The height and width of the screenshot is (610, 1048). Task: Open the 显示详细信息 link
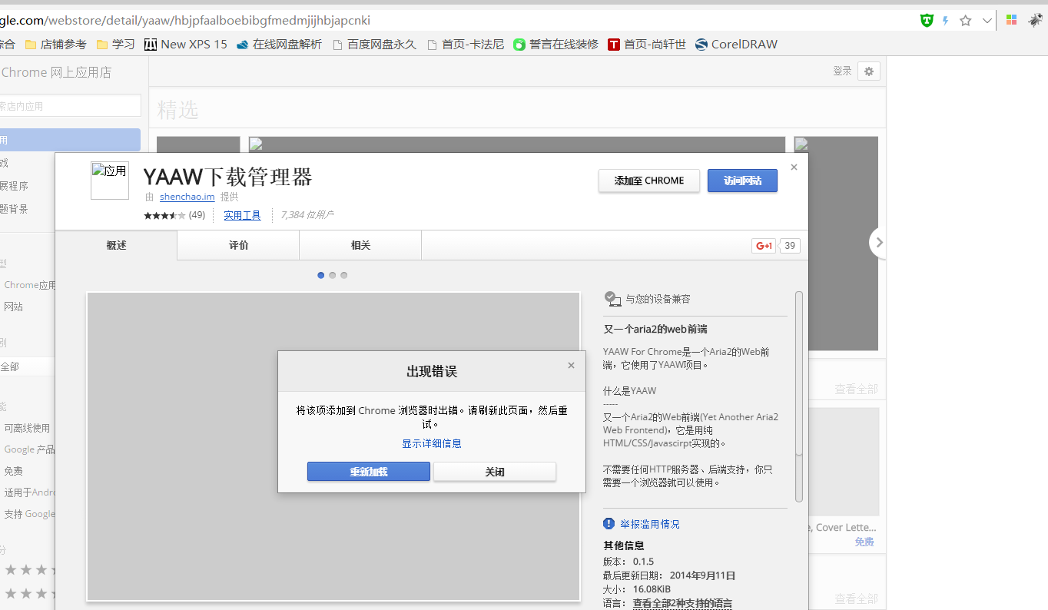click(x=432, y=443)
